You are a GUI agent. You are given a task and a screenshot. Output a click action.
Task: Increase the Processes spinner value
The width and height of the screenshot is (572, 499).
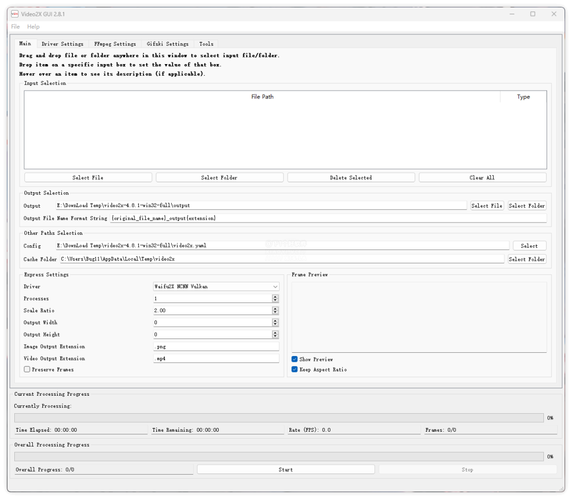[x=275, y=297]
